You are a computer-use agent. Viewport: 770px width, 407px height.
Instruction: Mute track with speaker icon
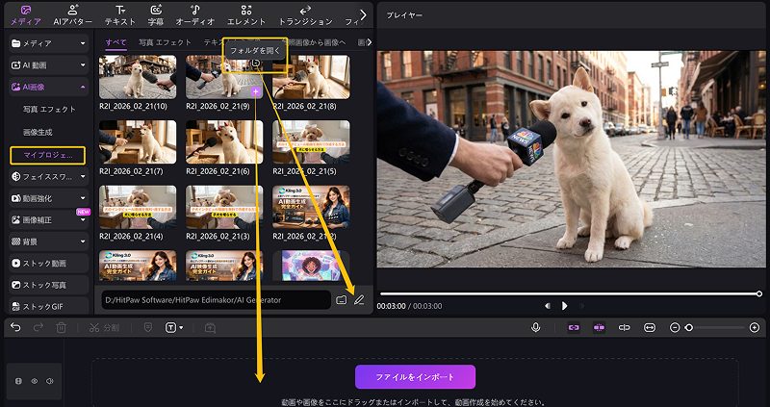tap(50, 381)
